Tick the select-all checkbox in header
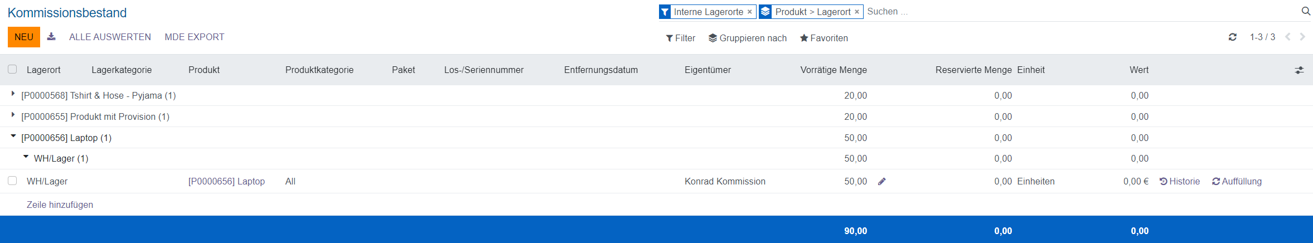1313x243 pixels. (x=12, y=70)
